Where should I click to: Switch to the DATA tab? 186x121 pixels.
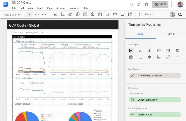tap(140, 34)
